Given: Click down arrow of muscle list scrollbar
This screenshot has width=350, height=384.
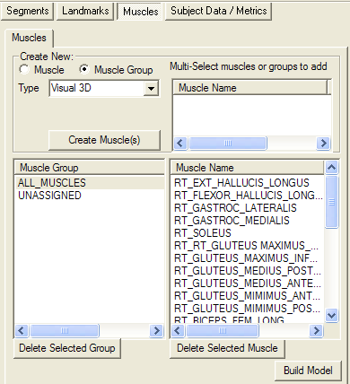Looking at the screenshot, I should point(331,315).
